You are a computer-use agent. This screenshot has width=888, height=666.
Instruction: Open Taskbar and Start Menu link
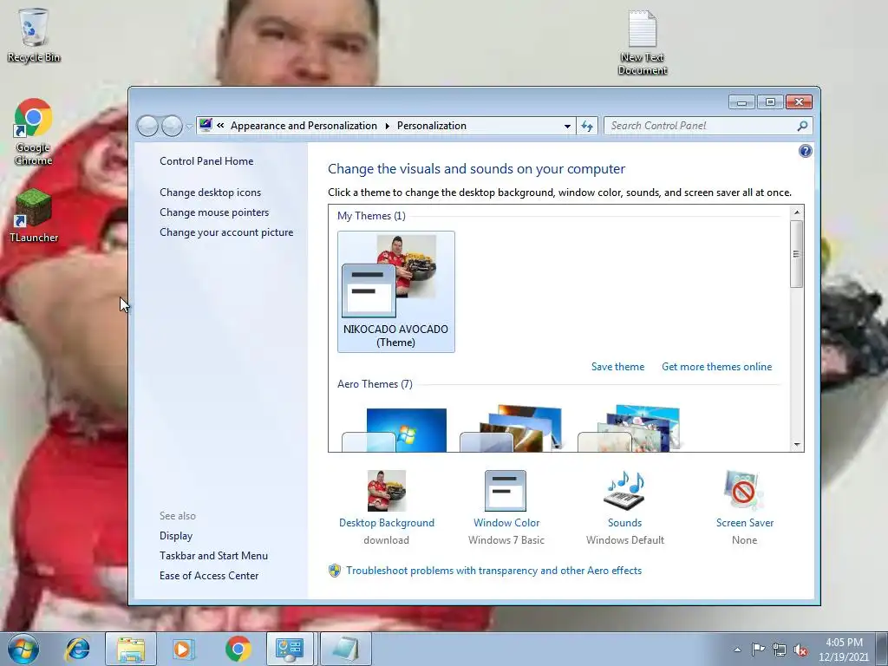pos(213,556)
